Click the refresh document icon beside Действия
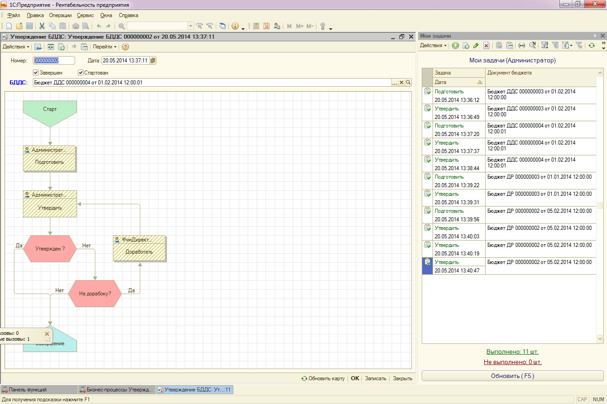This screenshot has height=404, width=607. [51, 47]
